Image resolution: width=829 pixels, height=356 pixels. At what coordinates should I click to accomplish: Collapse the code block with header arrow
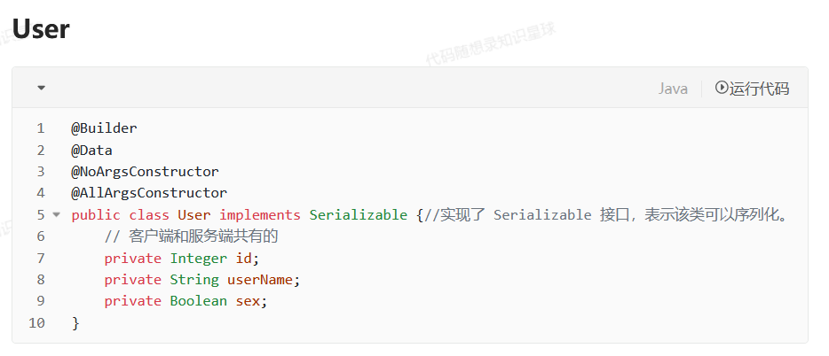pos(41,88)
